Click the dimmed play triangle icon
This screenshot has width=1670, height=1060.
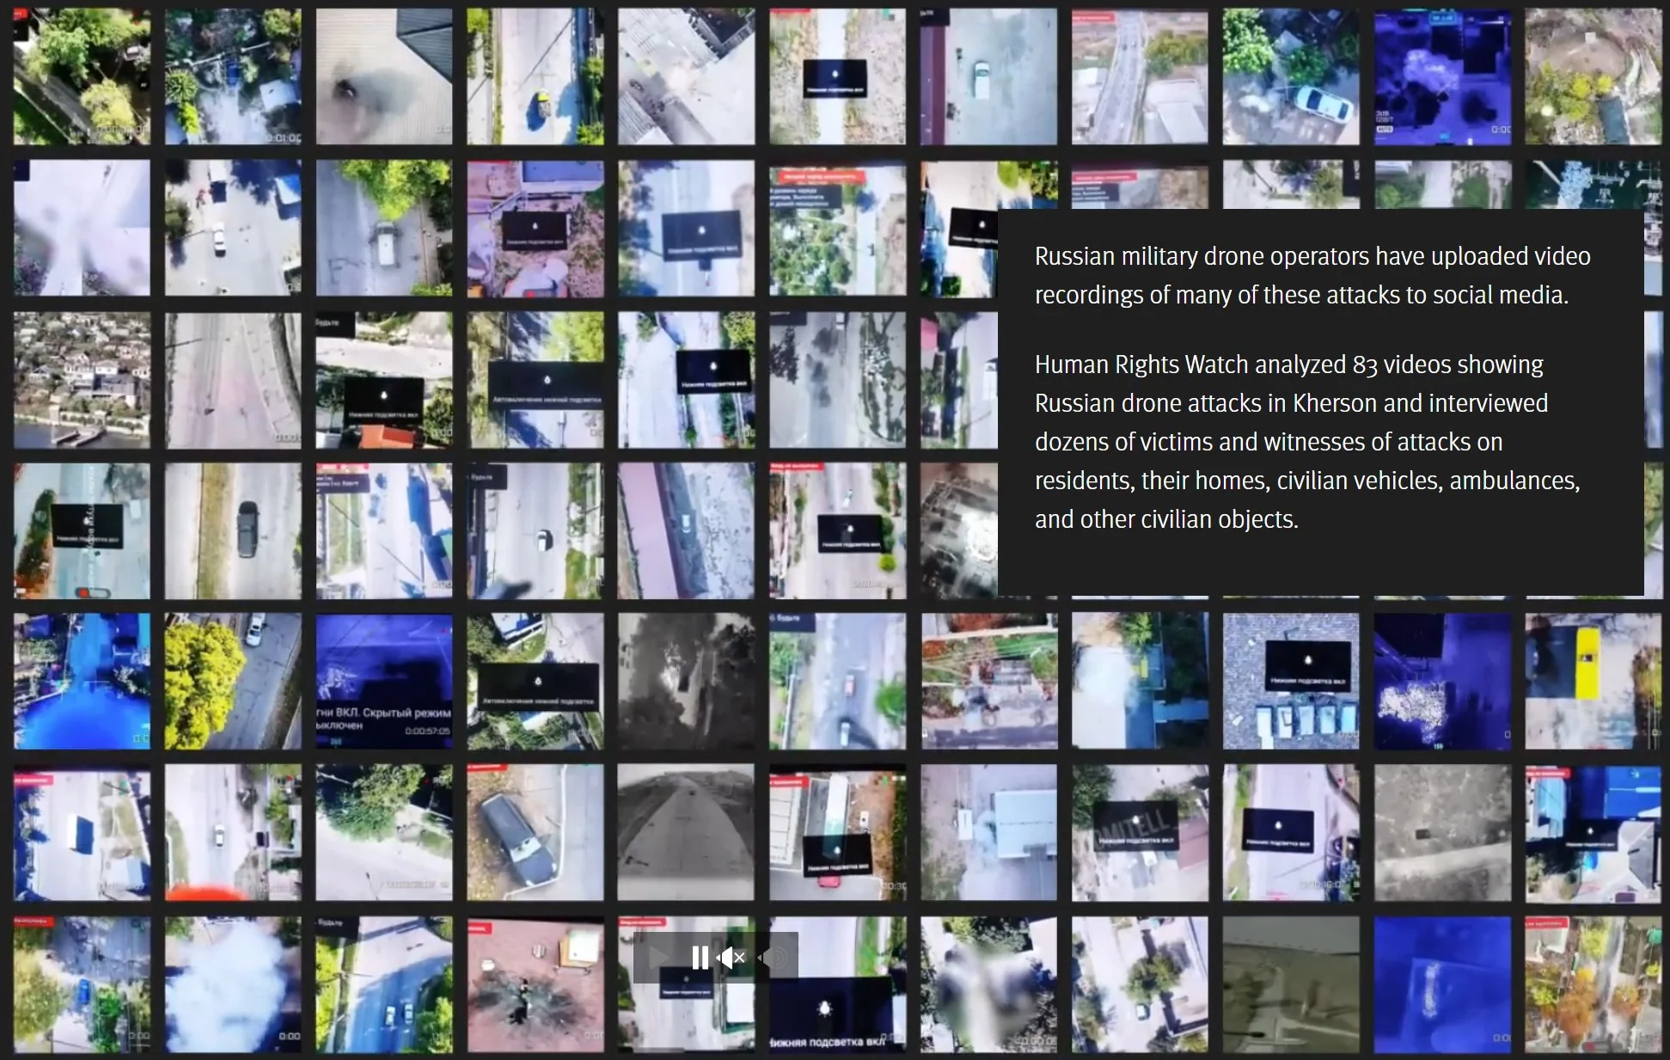[x=660, y=958]
